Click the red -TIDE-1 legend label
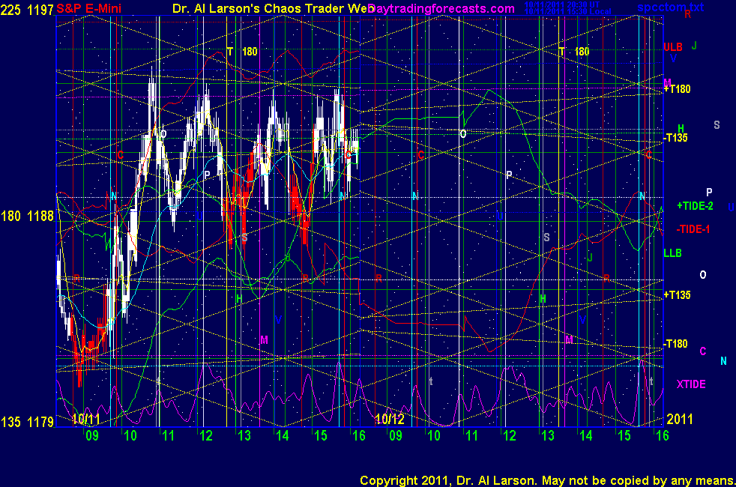 tap(693, 229)
